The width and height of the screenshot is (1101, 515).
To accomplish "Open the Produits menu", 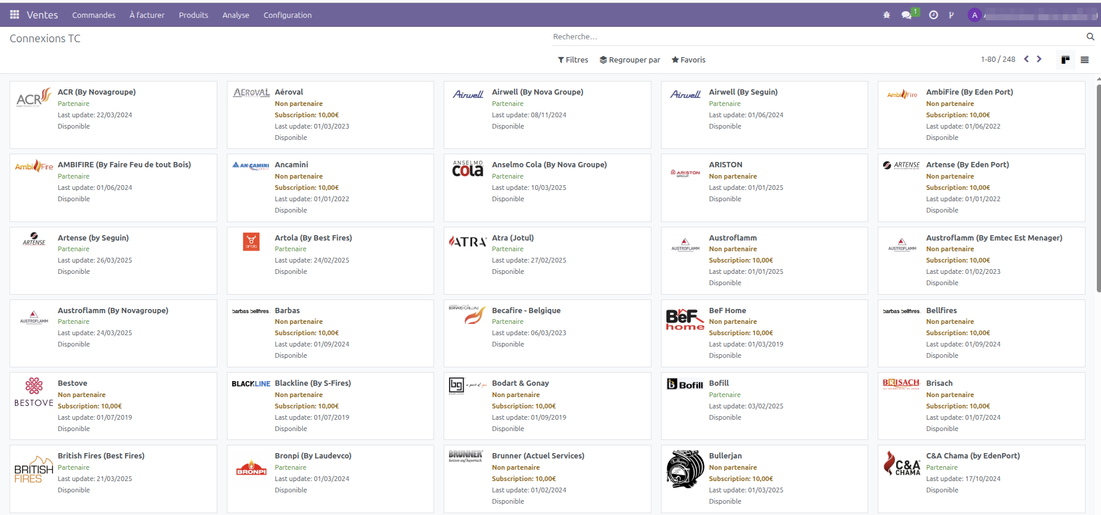I will tap(194, 15).
